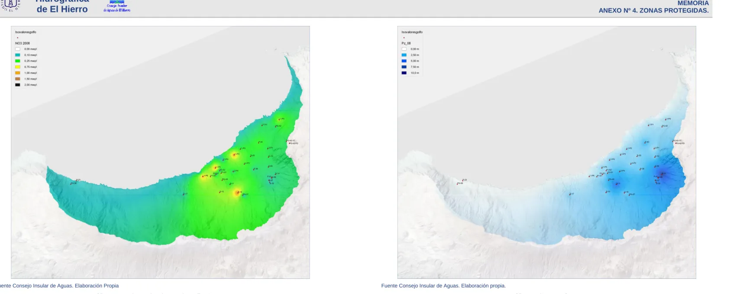
Task: Select the white 0.00 meq/l legend swatch
Action: click(x=18, y=49)
